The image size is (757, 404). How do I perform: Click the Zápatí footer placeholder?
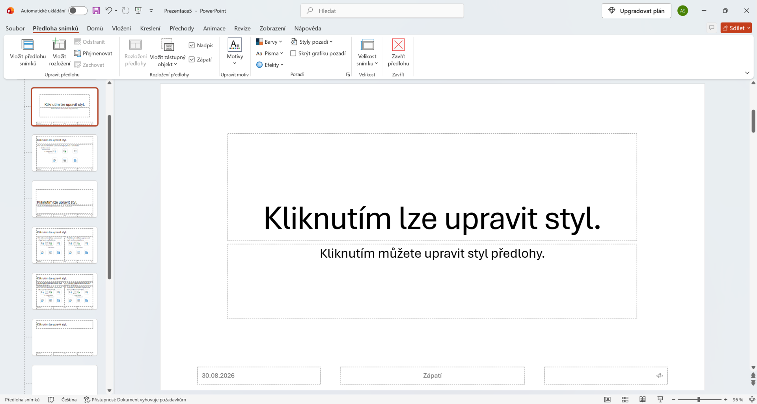pyautogui.click(x=432, y=376)
